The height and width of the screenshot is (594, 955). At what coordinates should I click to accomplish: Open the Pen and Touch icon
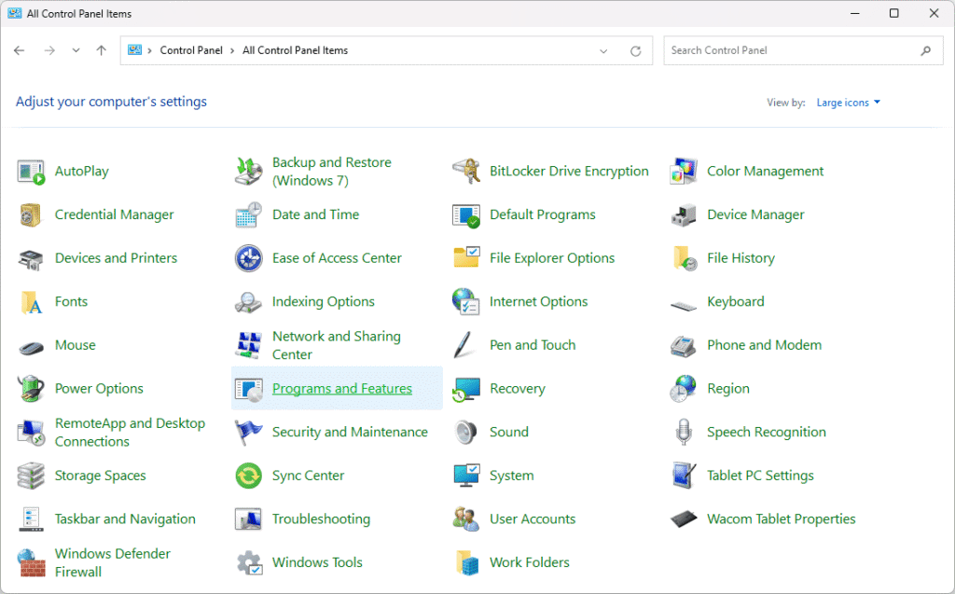tap(464, 345)
